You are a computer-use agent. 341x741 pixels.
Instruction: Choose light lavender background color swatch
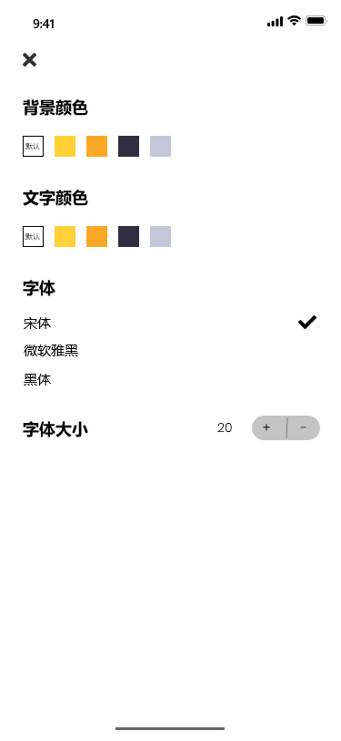pos(160,146)
